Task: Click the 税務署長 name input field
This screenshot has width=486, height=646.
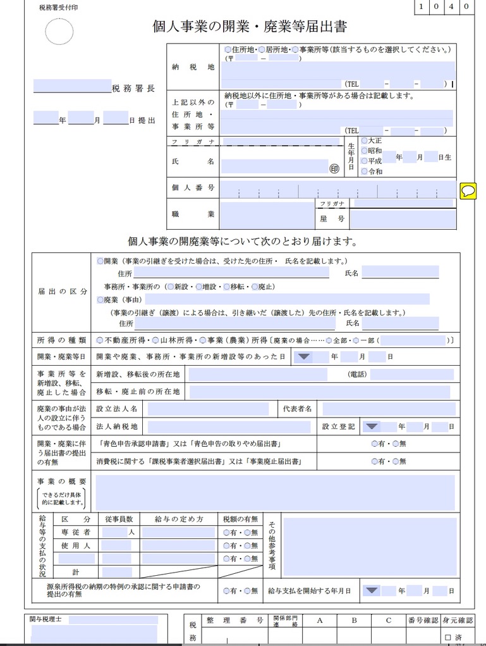Action: [x=73, y=85]
